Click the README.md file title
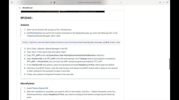This screenshot has height=100, width=179. [x=27, y=8]
